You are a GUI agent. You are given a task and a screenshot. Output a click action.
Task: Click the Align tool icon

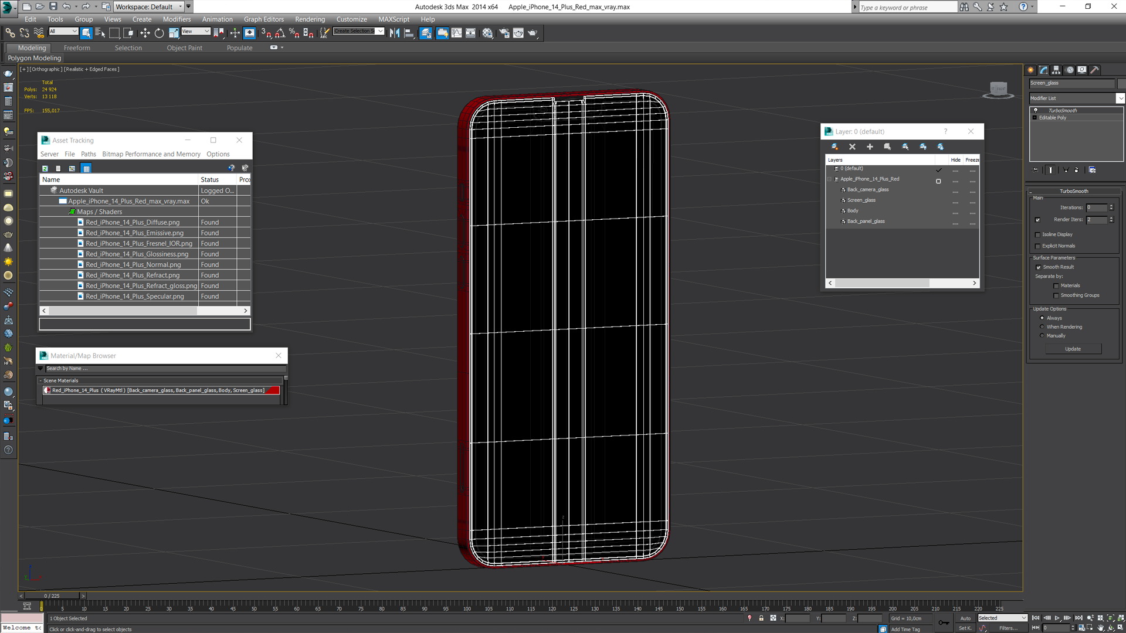409,33
